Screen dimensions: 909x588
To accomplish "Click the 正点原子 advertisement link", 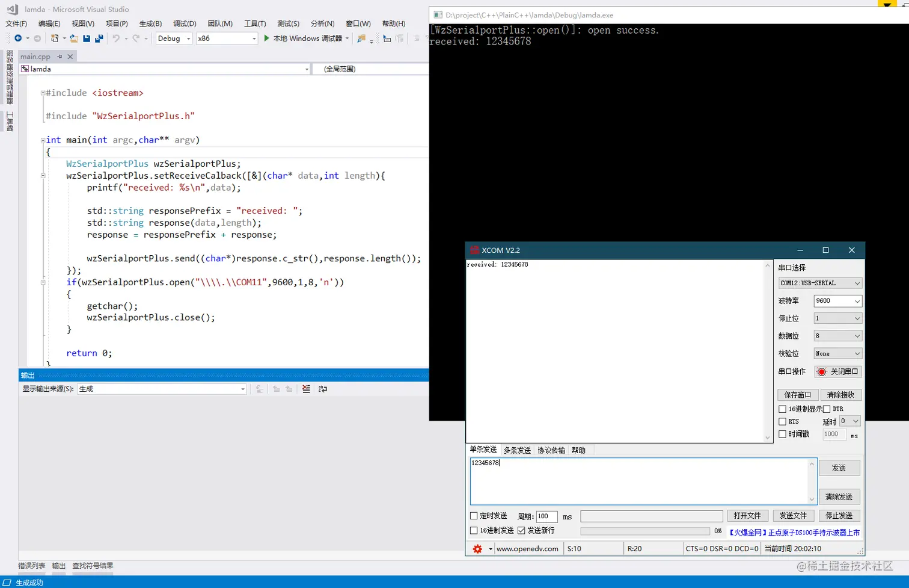I will pos(794,532).
